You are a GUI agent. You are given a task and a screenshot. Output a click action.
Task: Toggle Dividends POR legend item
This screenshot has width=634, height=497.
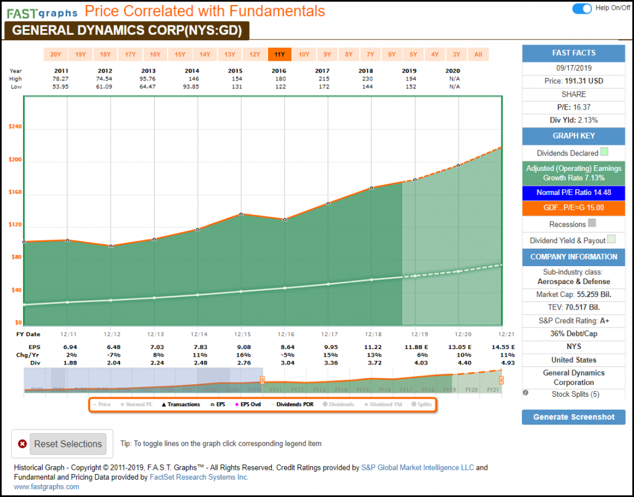click(x=292, y=404)
